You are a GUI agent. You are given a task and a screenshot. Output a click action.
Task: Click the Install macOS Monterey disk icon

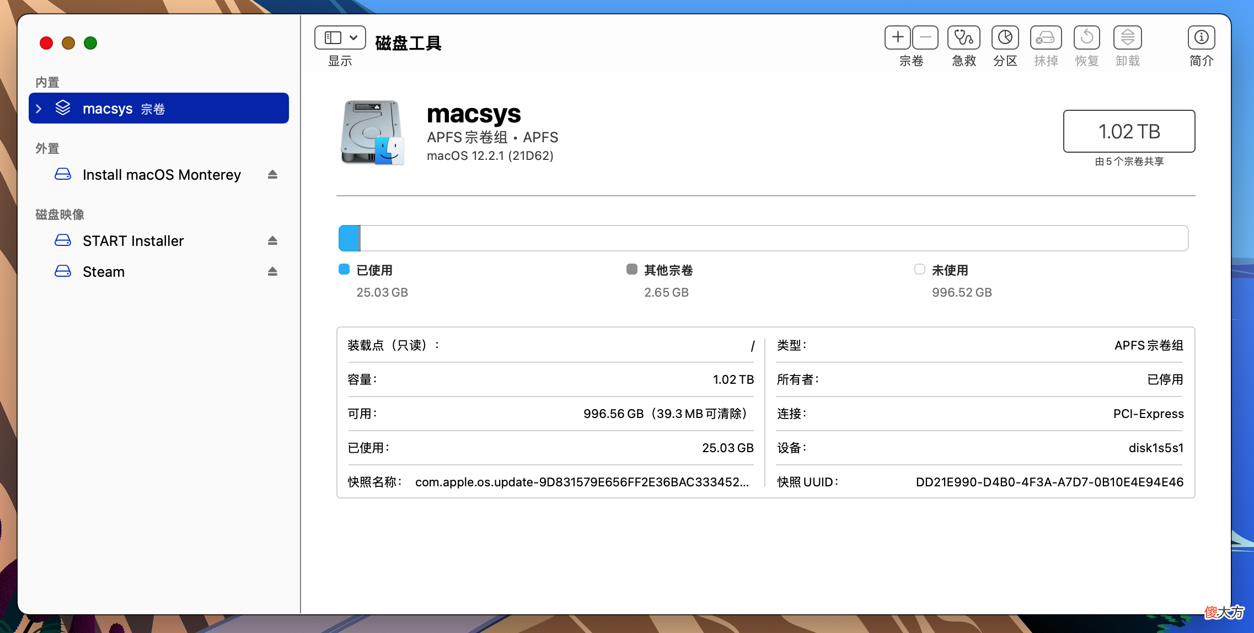[x=63, y=174]
